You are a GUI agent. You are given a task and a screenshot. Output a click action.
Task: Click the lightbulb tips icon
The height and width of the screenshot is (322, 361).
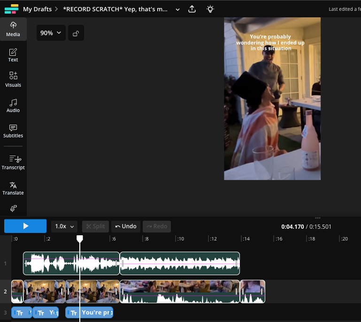click(210, 9)
